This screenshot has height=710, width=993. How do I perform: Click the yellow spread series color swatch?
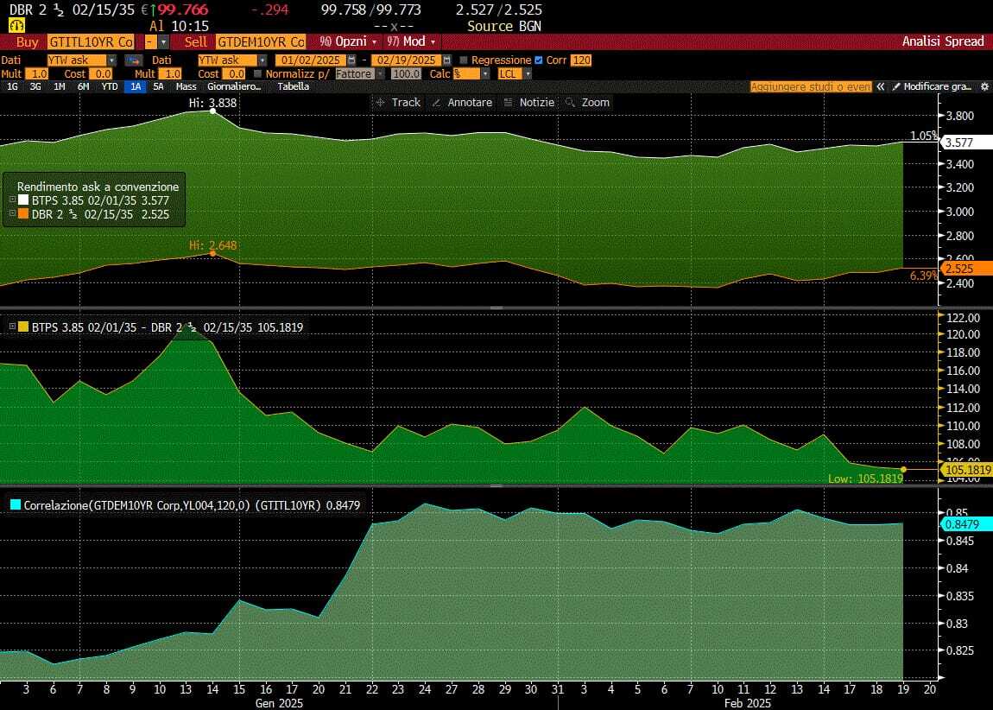coord(23,326)
